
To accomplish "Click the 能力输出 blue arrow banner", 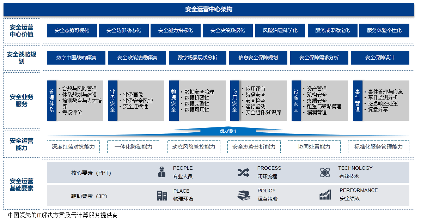I will click(x=228, y=131).
